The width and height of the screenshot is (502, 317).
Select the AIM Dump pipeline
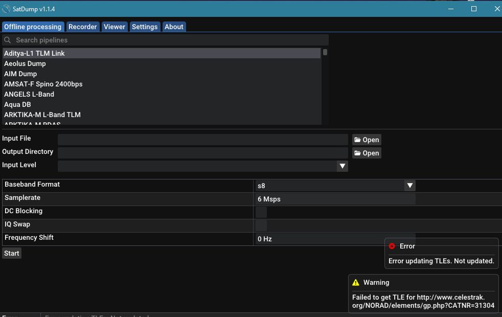pos(162,74)
